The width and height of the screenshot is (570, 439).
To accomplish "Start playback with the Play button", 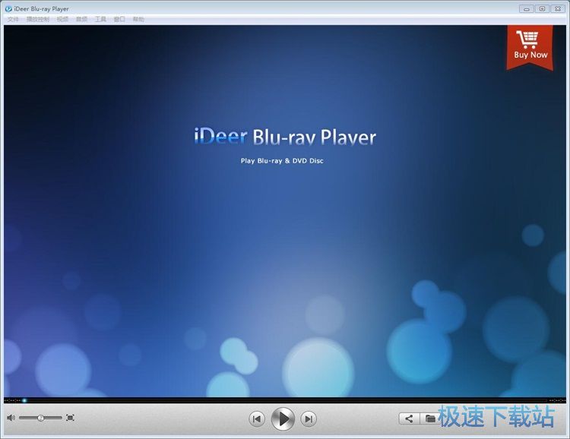I will [x=283, y=419].
